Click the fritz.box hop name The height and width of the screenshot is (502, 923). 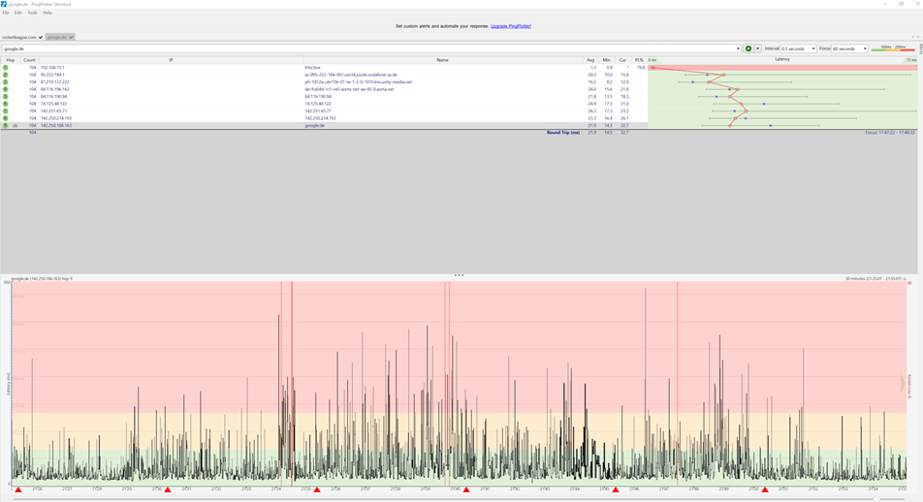click(x=312, y=68)
